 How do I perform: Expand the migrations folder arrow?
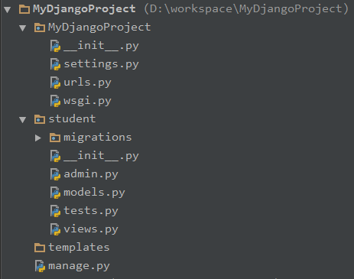click(38, 138)
